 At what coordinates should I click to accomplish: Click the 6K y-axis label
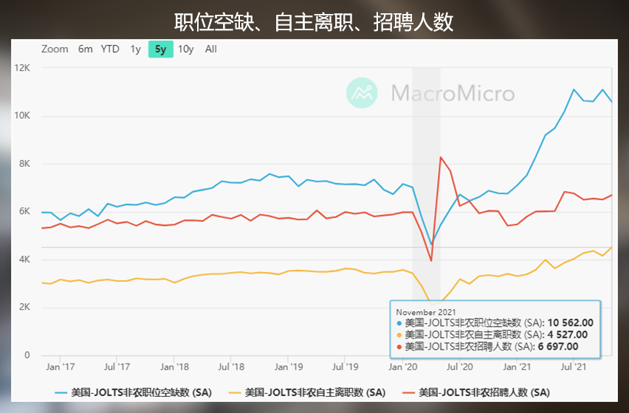pos(24,211)
